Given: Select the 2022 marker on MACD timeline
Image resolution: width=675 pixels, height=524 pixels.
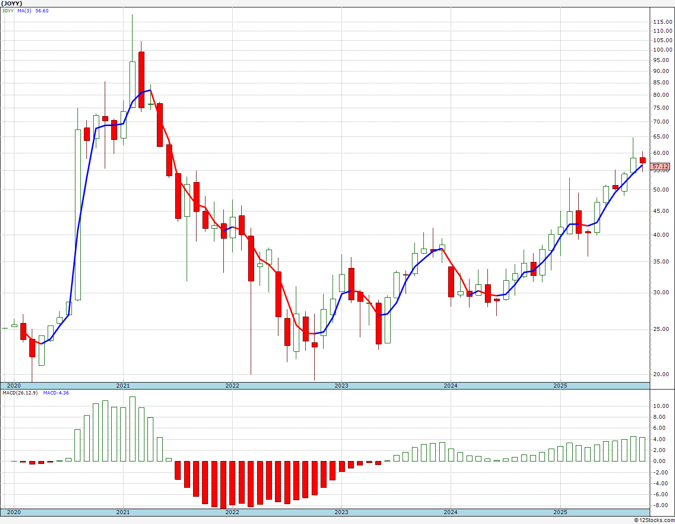Looking at the screenshot, I should 232,512.
